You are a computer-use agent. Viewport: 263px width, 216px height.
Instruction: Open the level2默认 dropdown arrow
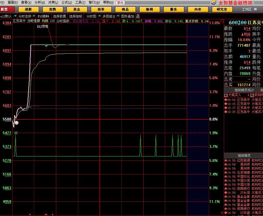tap(15, 16)
